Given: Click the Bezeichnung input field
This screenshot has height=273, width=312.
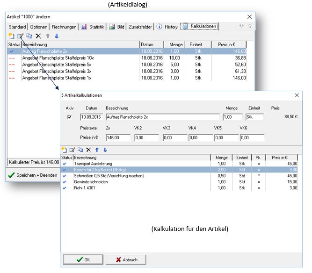Looking at the screenshot, I should click(163, 117).
